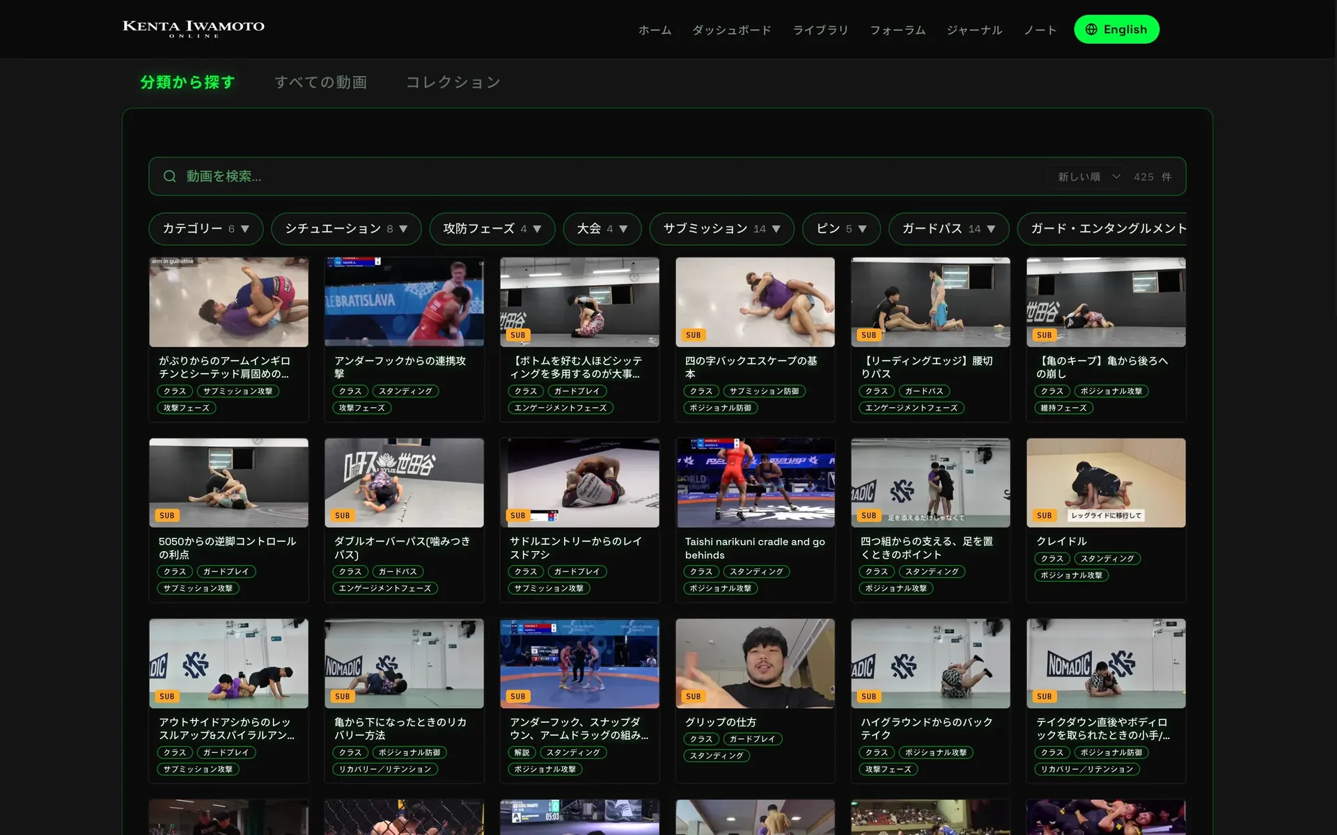Open the ハイグラウンドからのバックテイク video thumbnail
This screenshot has width=1337, height=835.
point(930,663)
